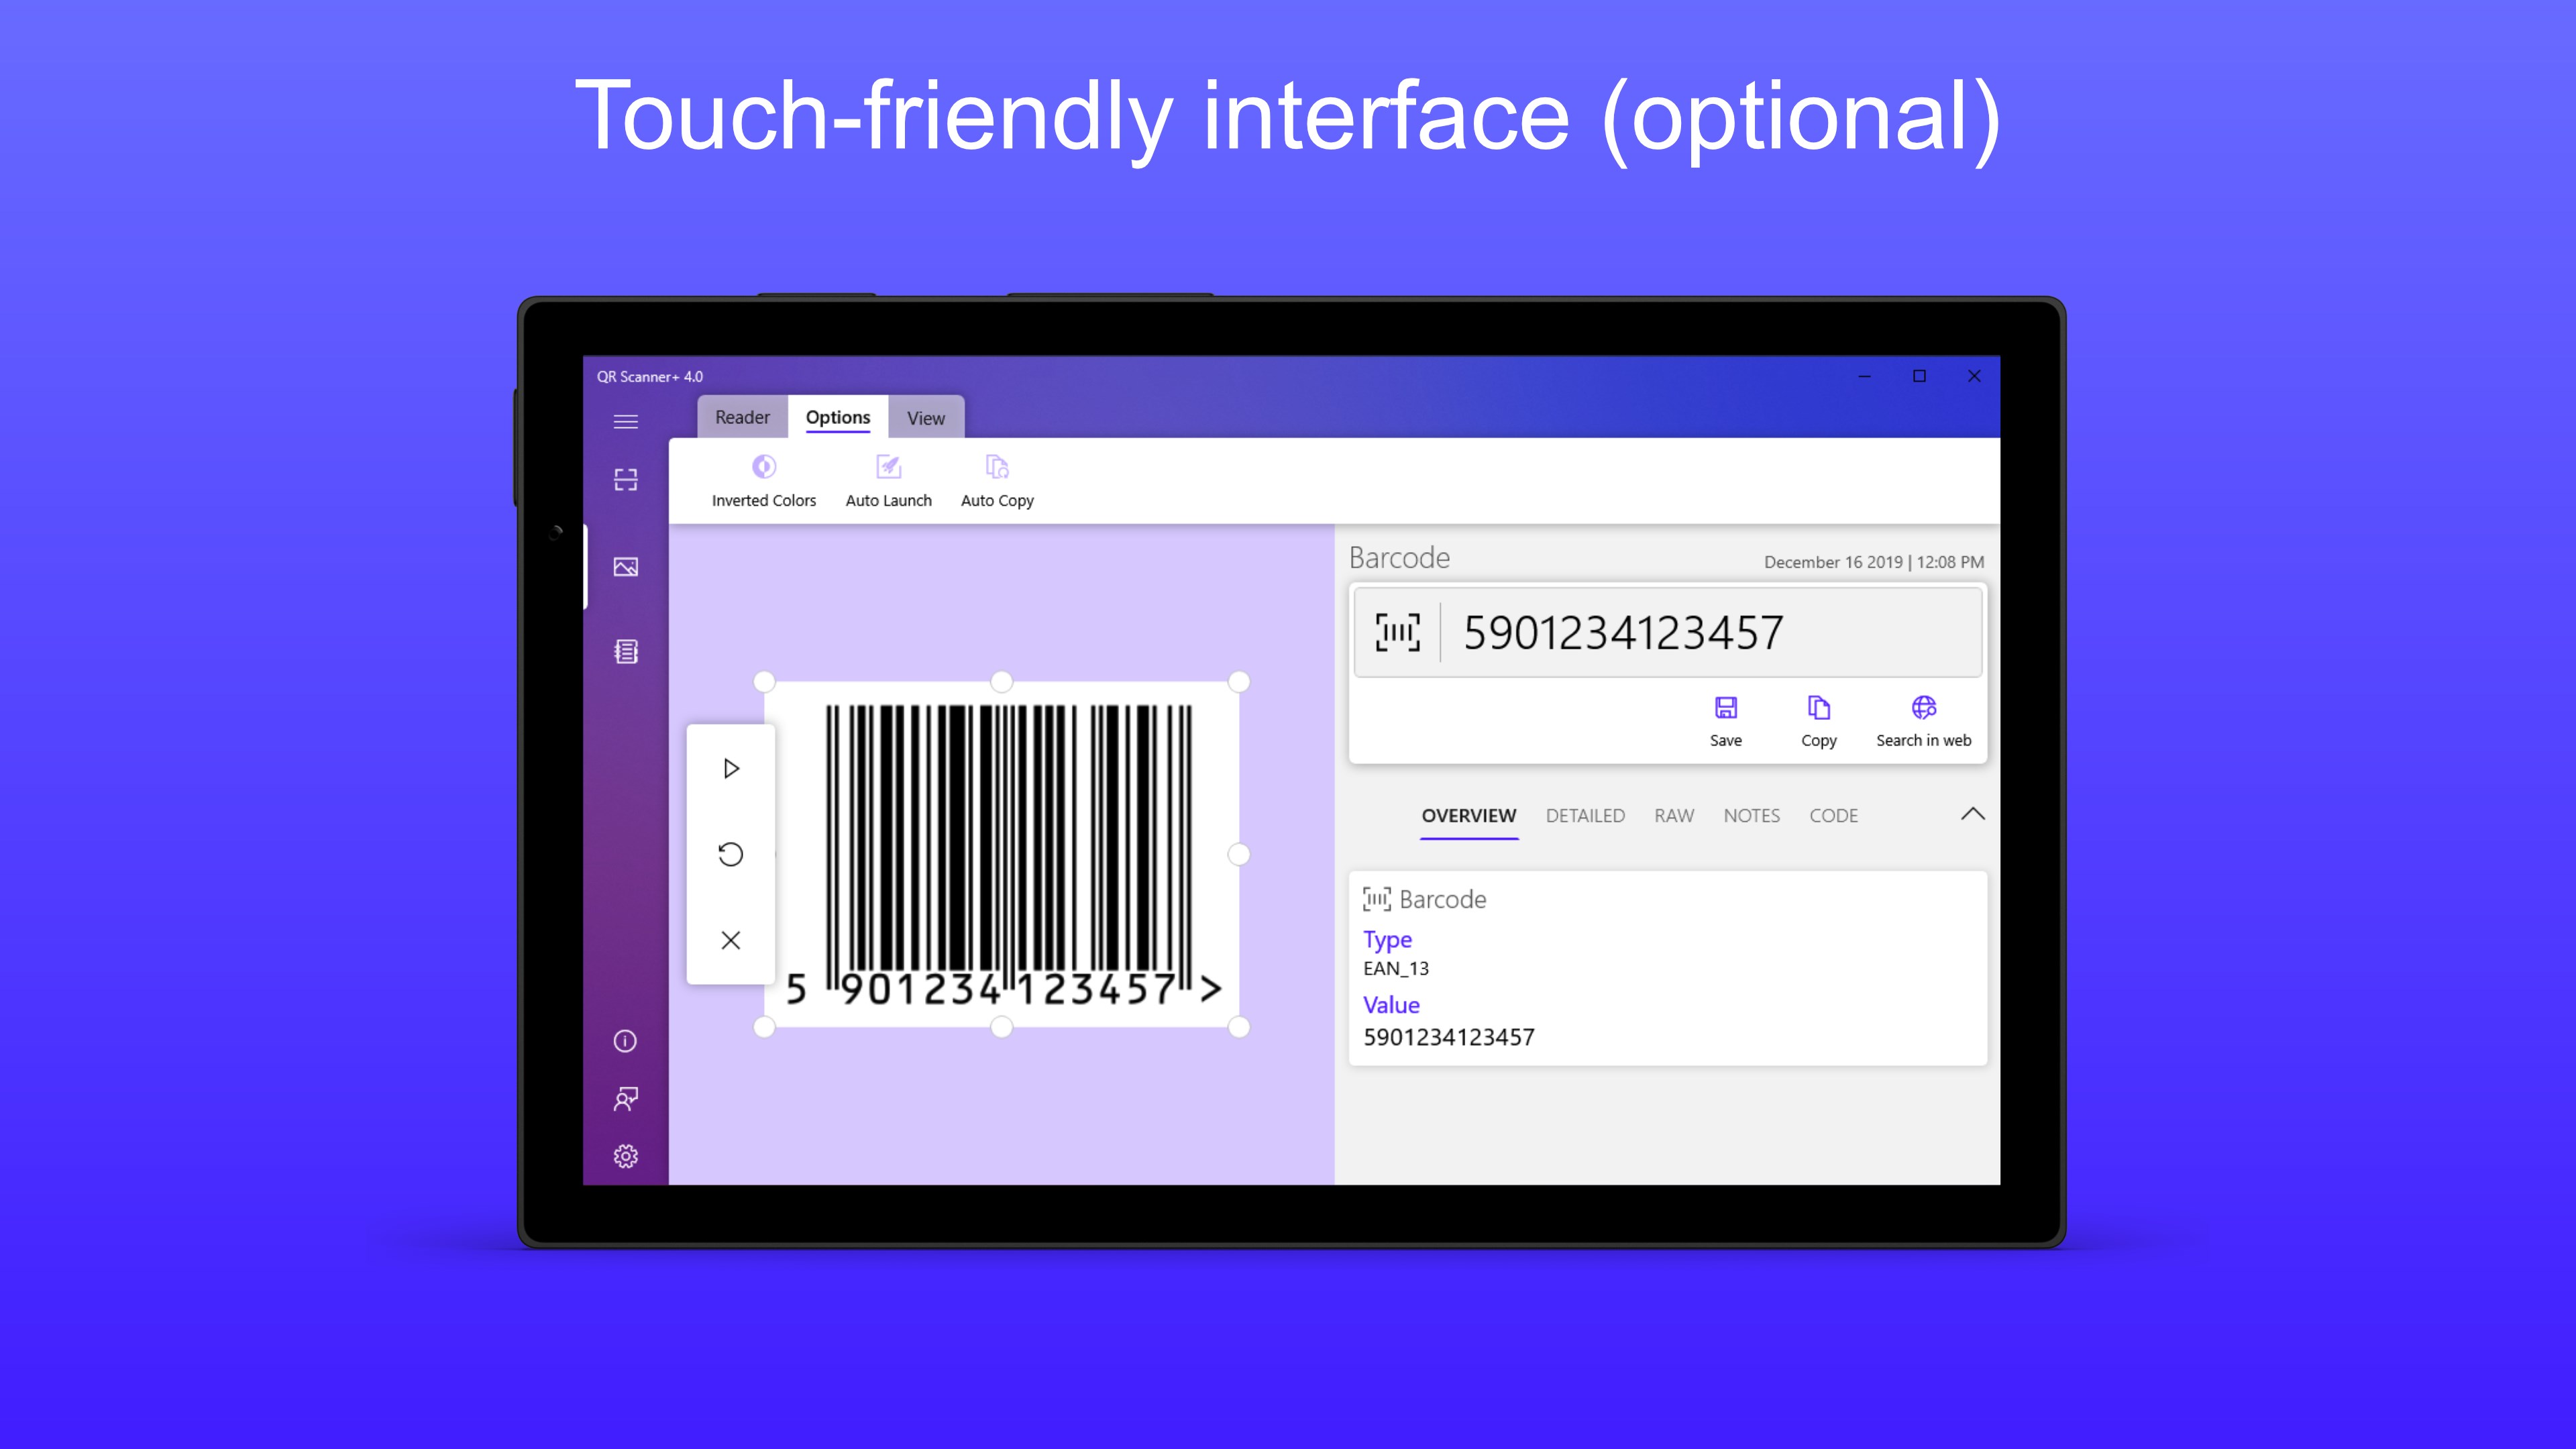
Task: Open the feedback icon in sidebar
Action: coord(625,1099)
